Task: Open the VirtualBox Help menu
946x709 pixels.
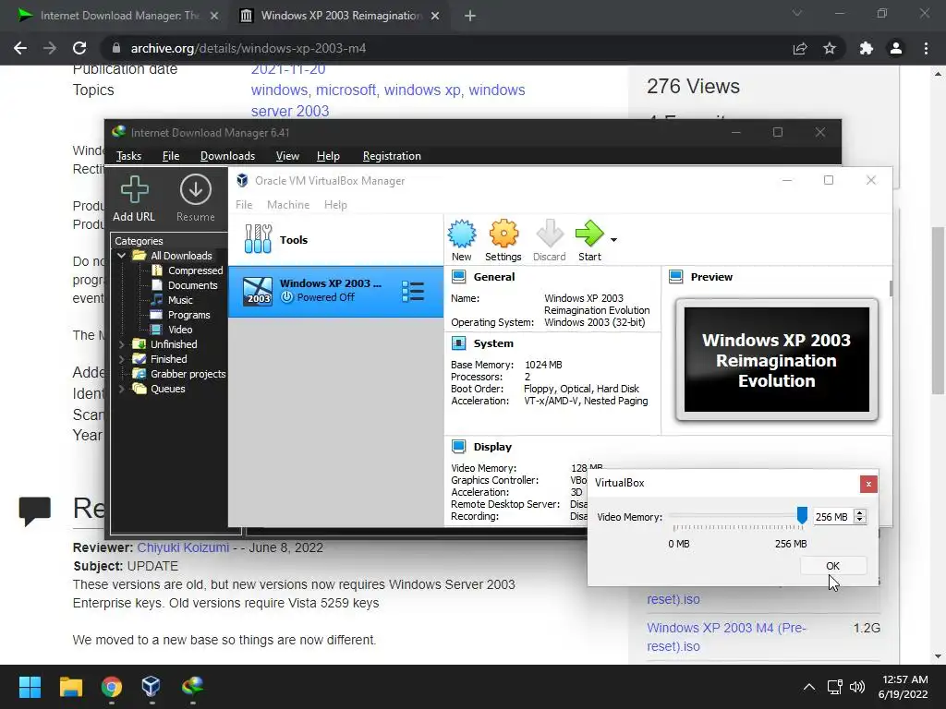Action: pos(335,205)
